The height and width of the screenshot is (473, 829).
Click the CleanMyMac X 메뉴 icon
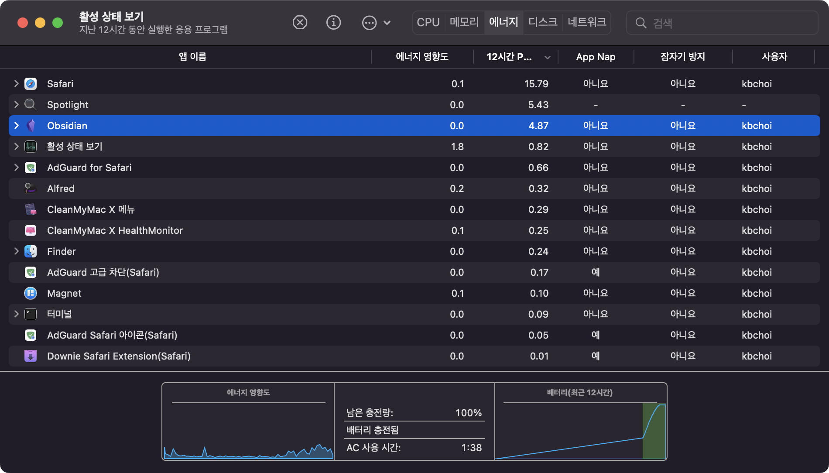(x=31, y=209)
